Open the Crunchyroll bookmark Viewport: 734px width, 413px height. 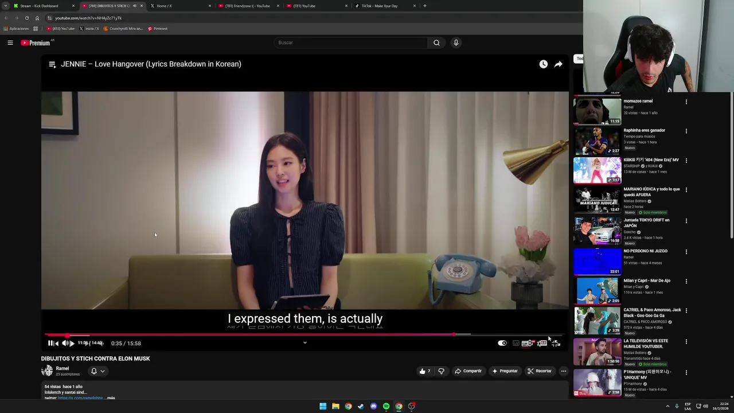123,29
